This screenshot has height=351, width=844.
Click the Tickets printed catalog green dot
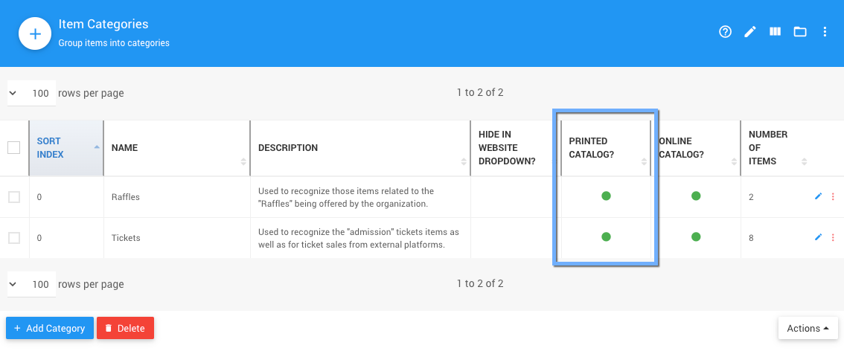[x=606, y=237]
